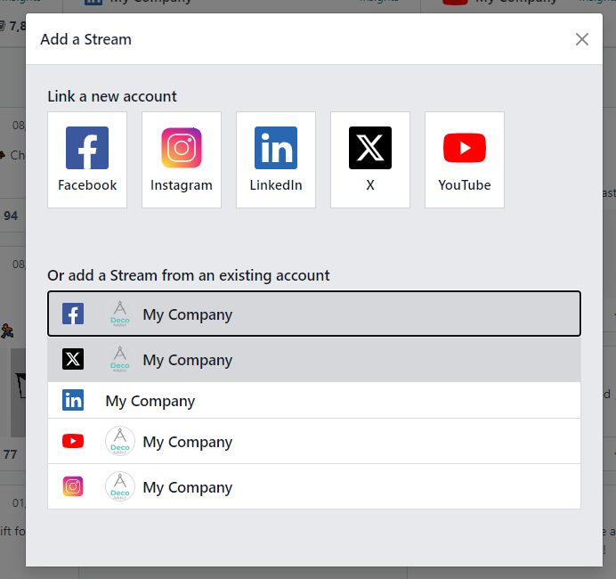
Task: Link a new Instagram account
Action: (x=182, y=159)
